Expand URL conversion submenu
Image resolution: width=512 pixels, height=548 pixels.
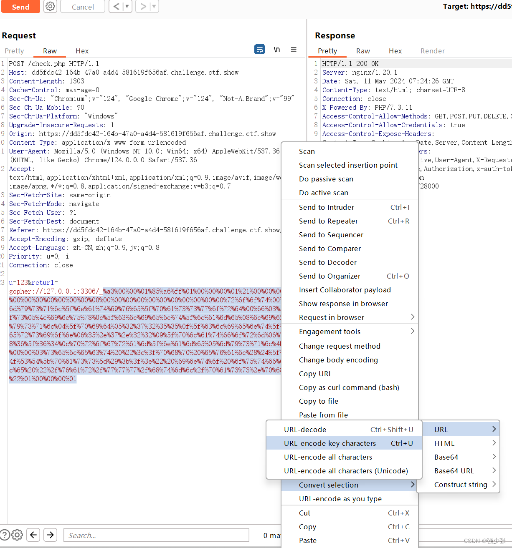[x=461, y=430]
